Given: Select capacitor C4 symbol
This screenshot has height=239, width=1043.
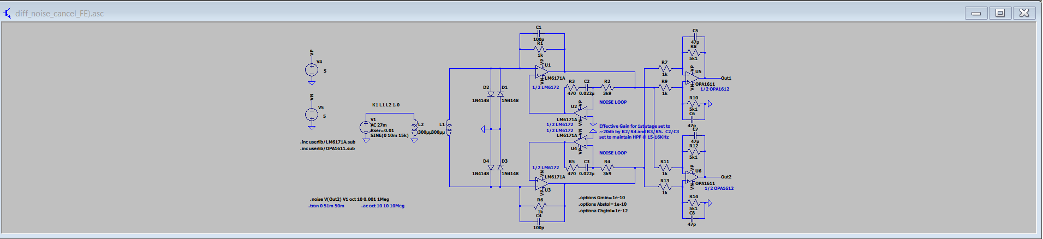Looking at the screenshot, I should (x=538, y=221).
